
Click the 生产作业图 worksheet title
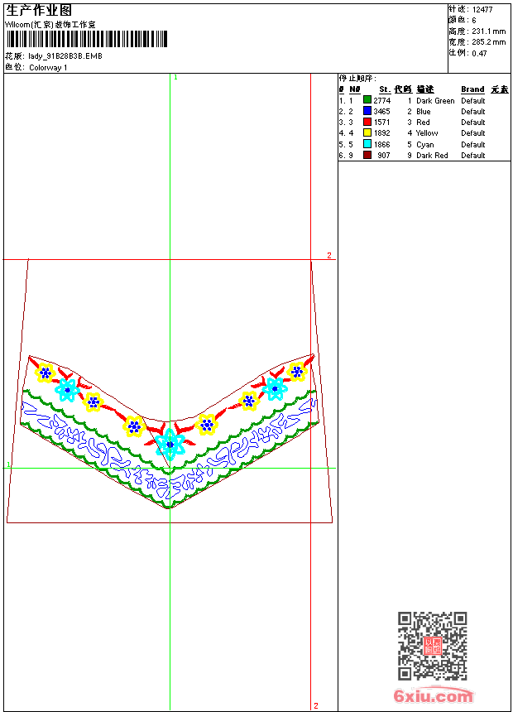tap(39, 10)
